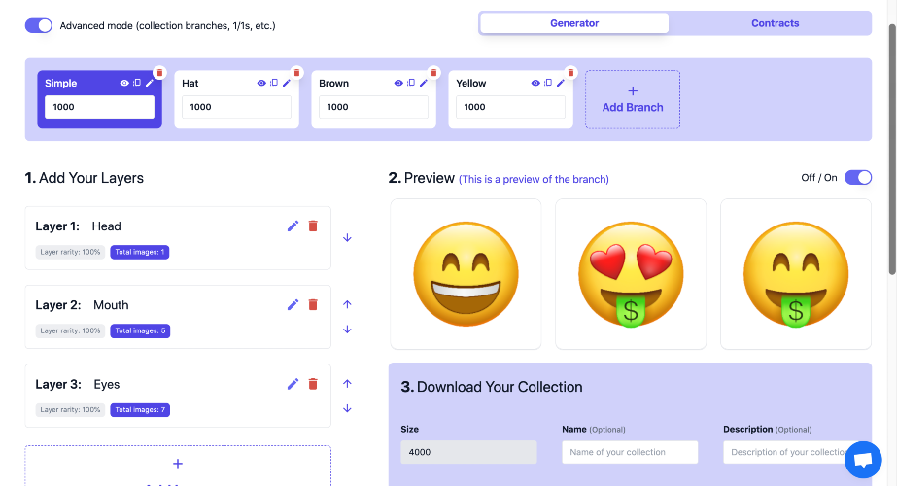Screen dimensions: 897x486
Task: Click Eyes layer rarity 100% badge
Action: point(70,410)
